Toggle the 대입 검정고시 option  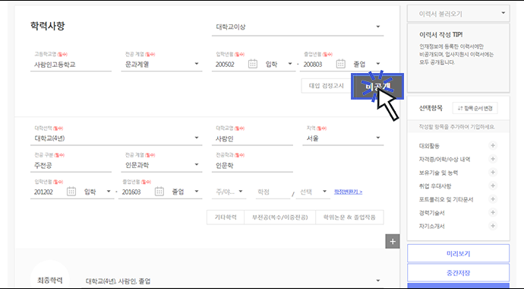326,86
